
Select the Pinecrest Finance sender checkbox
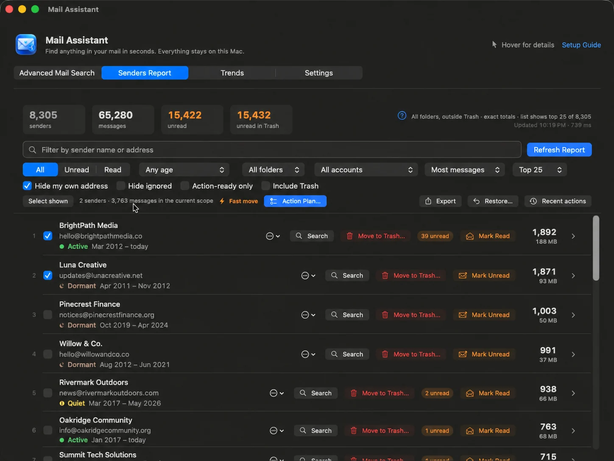click(48, 315)
